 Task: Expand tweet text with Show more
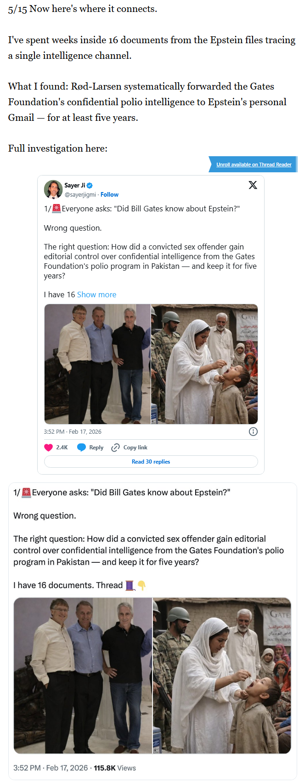tap(96, 295)
